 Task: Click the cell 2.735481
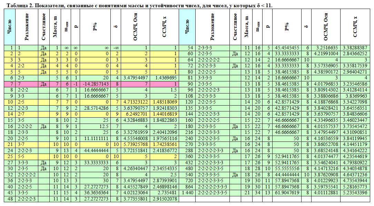pos(164,193)
